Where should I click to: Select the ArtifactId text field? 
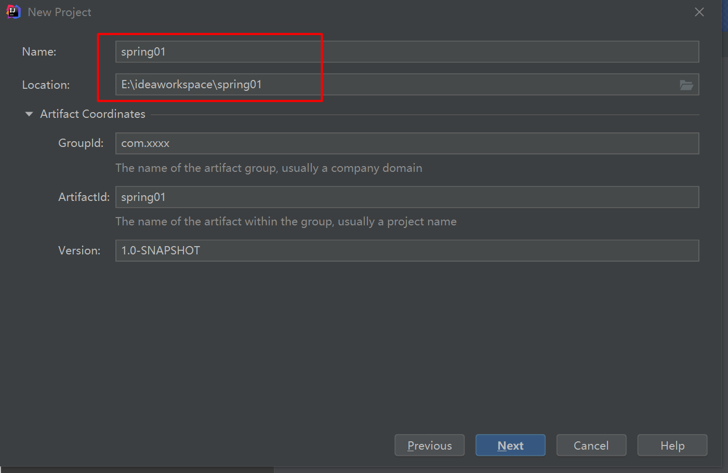tap(406, 197)
